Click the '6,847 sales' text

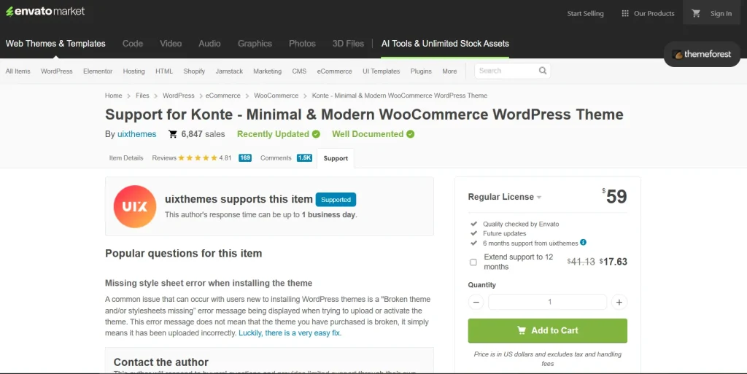(203, 134)
